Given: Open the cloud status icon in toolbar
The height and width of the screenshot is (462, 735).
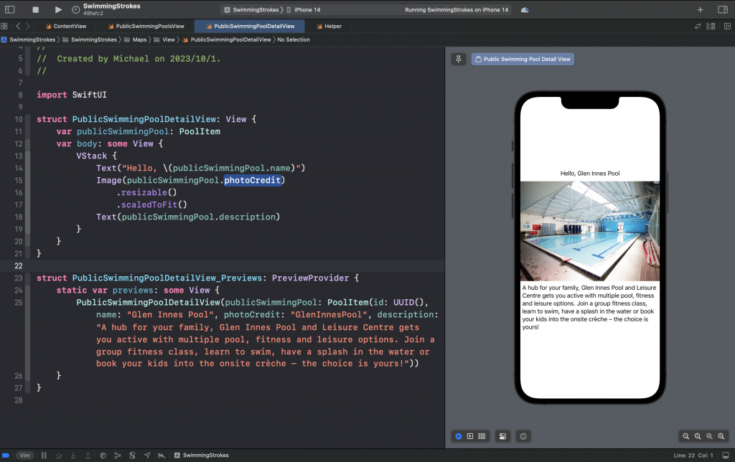Looking at the screenshot, I should 525,9.
